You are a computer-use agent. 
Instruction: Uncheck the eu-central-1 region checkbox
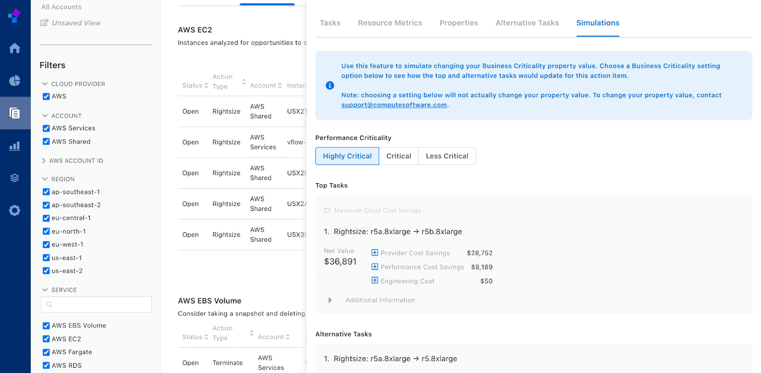(x=46, y=218)
